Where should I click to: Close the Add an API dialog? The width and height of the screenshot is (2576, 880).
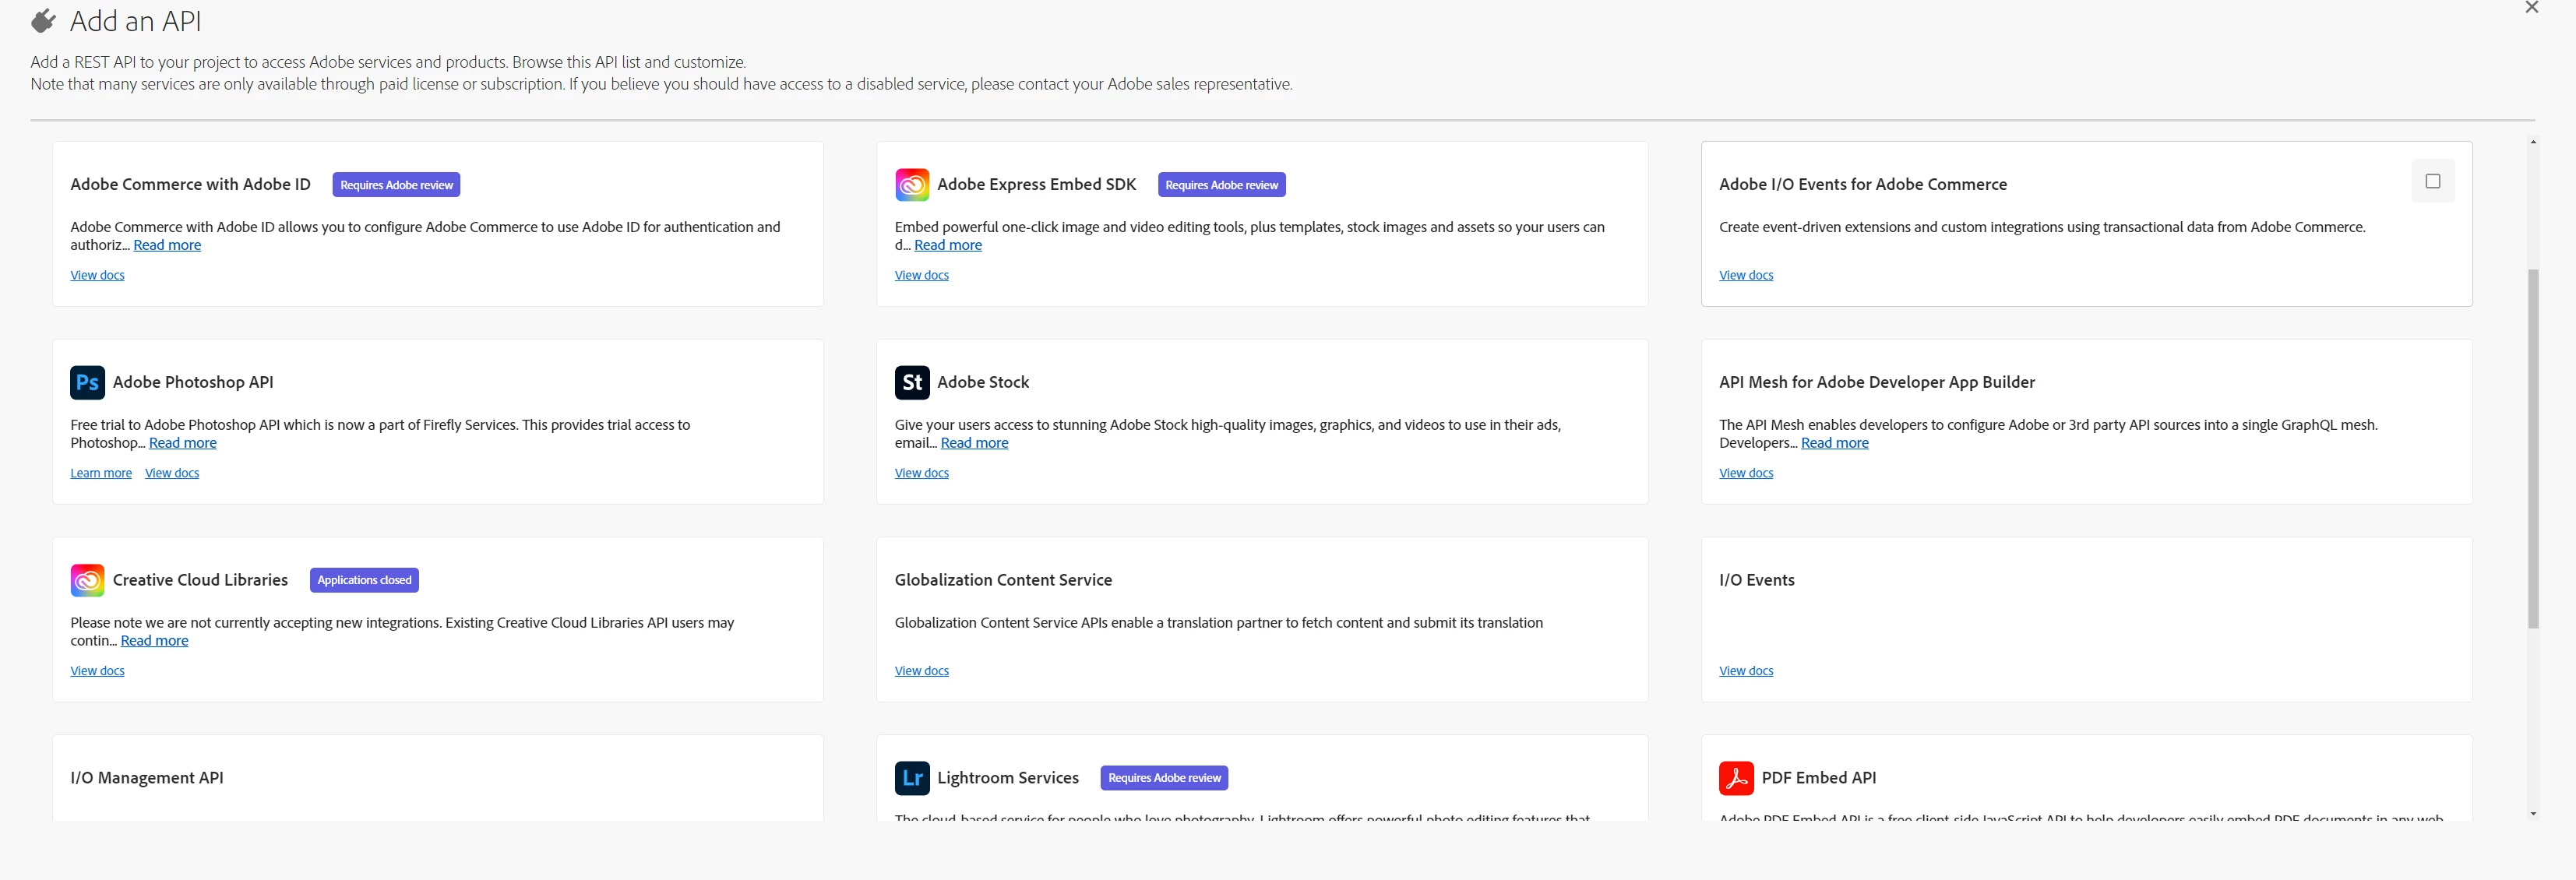click(2531, 8)
